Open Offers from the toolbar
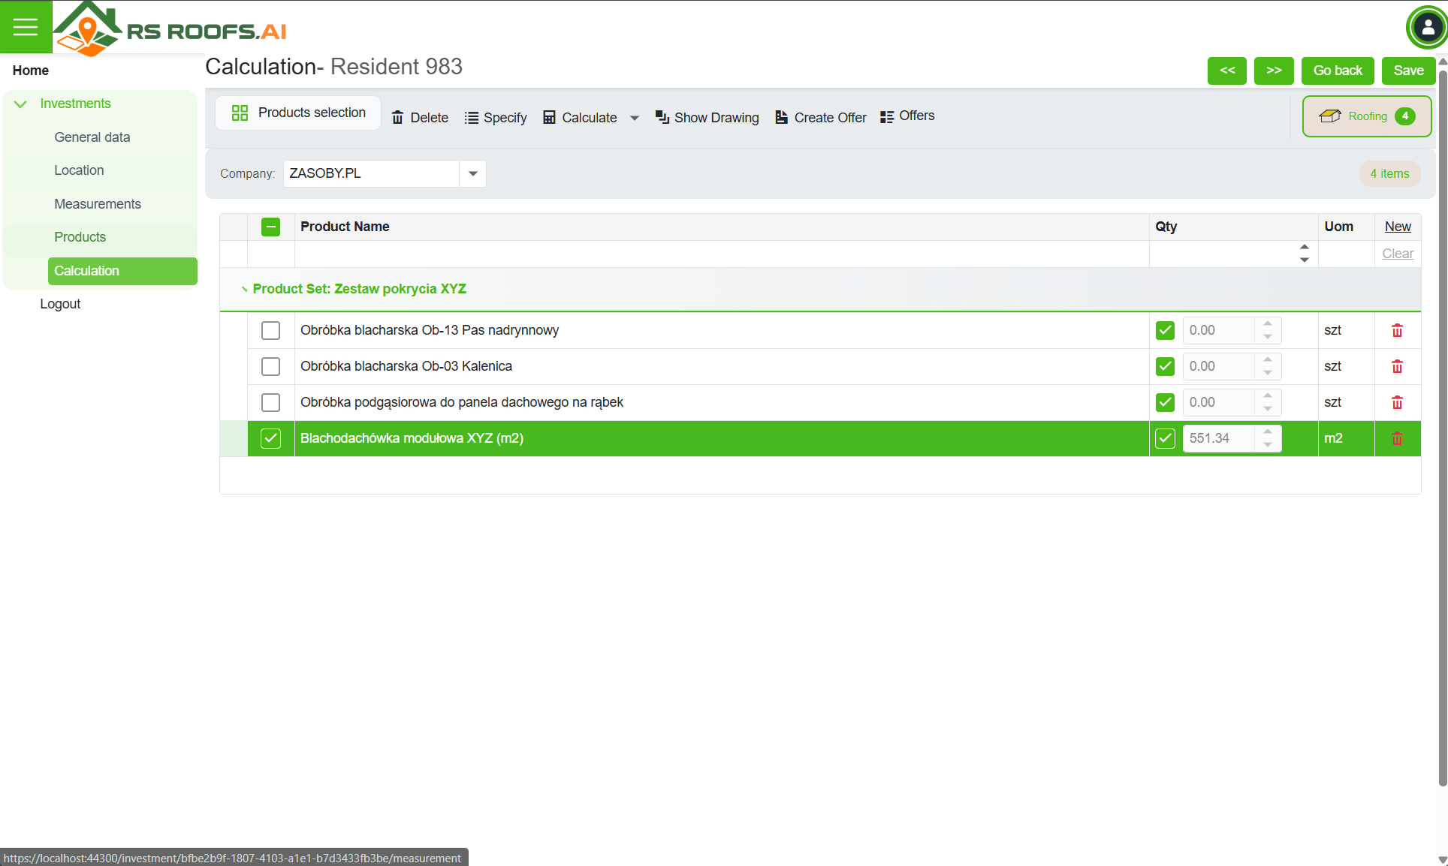1448x866 pixels. pyautogui.click(x=907, y=116)
